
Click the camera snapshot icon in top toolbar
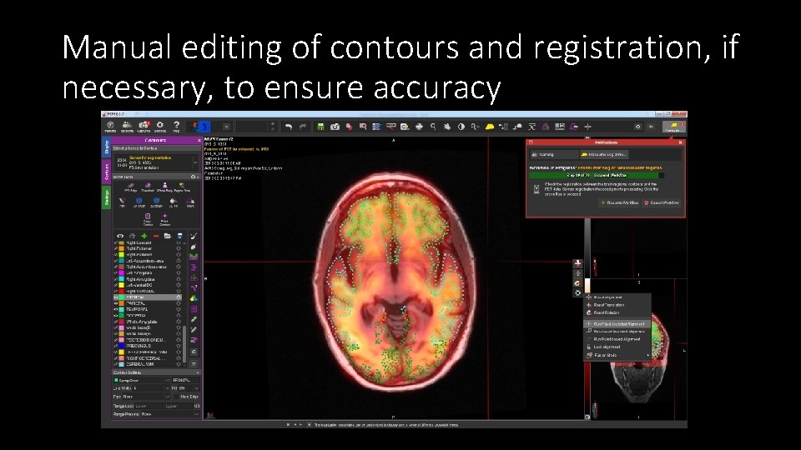(x=335, y=127)
